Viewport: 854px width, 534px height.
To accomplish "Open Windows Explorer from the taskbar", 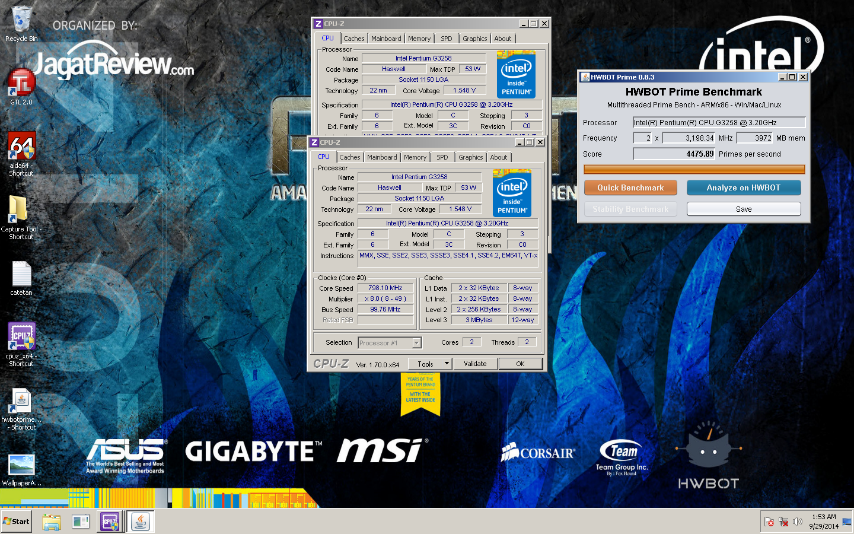I will click(52, 522).
